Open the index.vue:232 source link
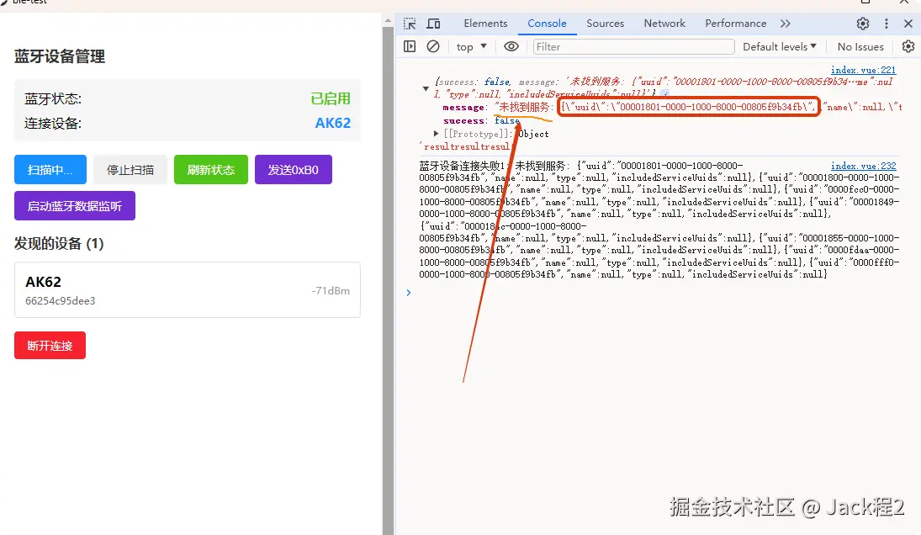The height and width of the screenshot is (535, 921). tap(864, 167)
